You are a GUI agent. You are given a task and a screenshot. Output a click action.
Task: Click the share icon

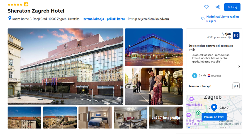[x=218, y=7]
